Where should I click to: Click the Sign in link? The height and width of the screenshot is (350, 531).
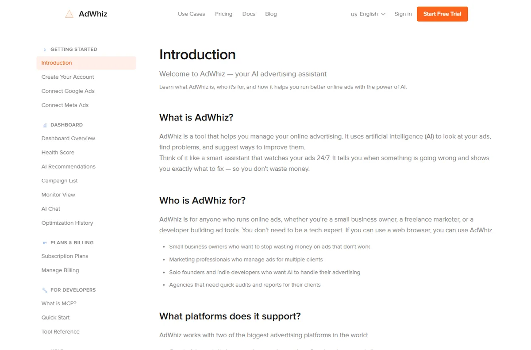pyautogui.click(x=403, y=14)
